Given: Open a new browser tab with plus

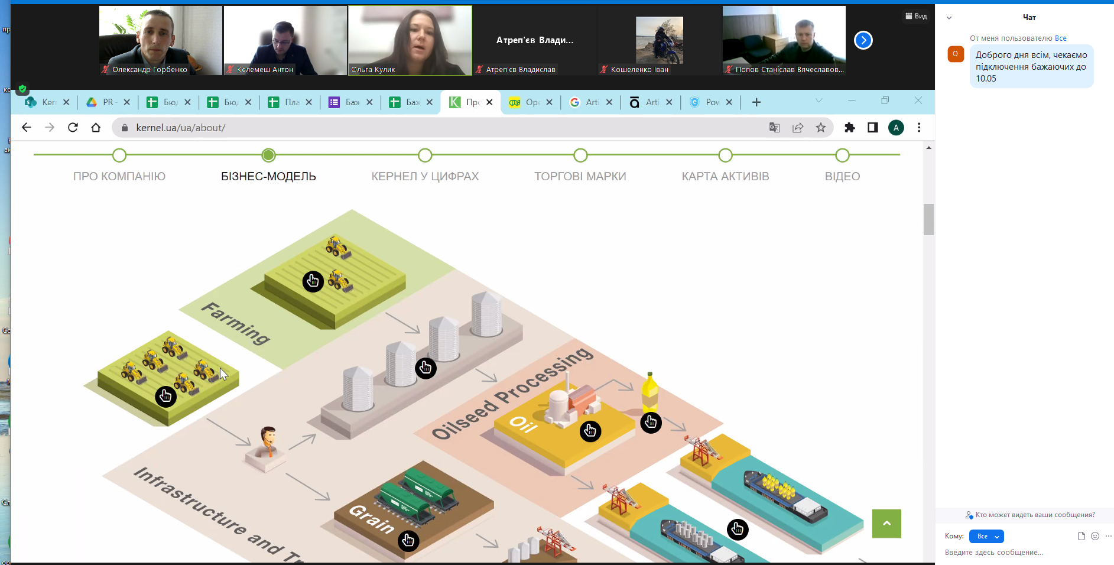Looking at the screenshot, I should coord(756,102).
